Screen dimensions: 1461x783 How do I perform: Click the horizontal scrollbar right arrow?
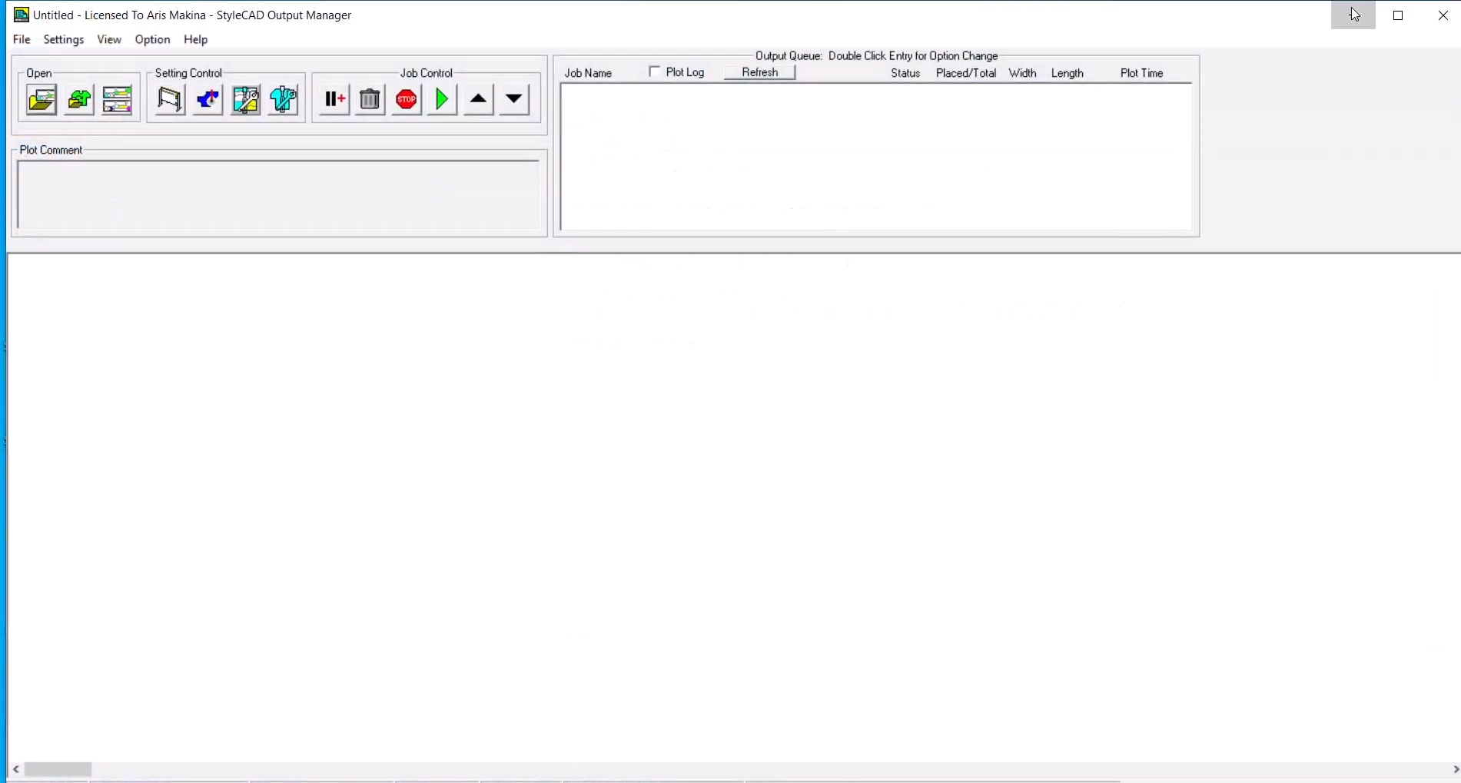point(1454,769)
